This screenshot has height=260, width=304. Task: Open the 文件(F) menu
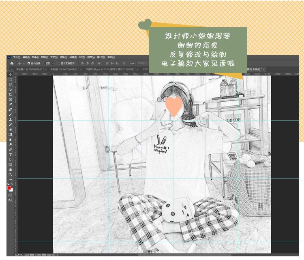click(17, 58)
